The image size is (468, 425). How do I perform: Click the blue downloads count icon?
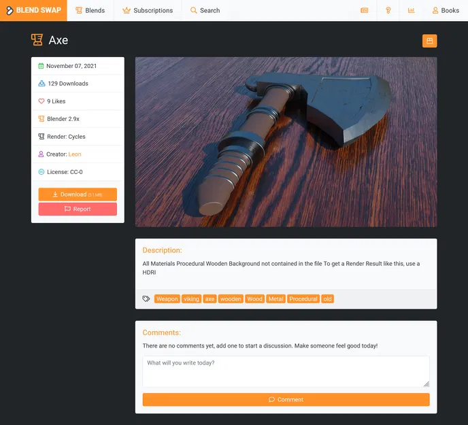click(41, 83)
